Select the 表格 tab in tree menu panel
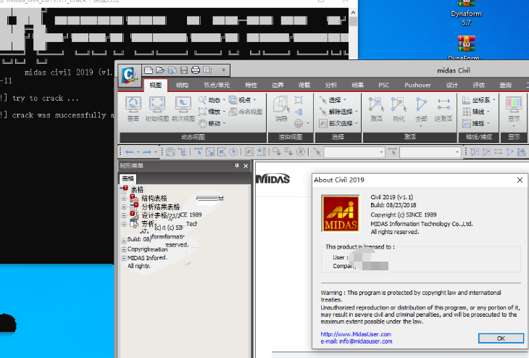Image resolution: width=529 pixels, height=358 pixels. (x=128, y=178)
